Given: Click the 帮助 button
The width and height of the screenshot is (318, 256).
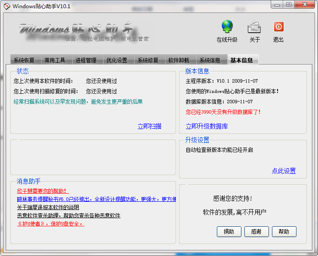Looking at the screenshot, I should coord(284,231).
